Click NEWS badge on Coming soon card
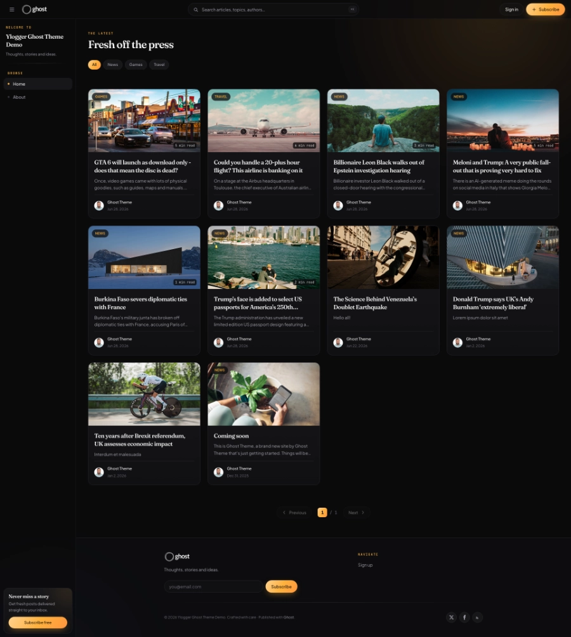 tap(220, 370)
